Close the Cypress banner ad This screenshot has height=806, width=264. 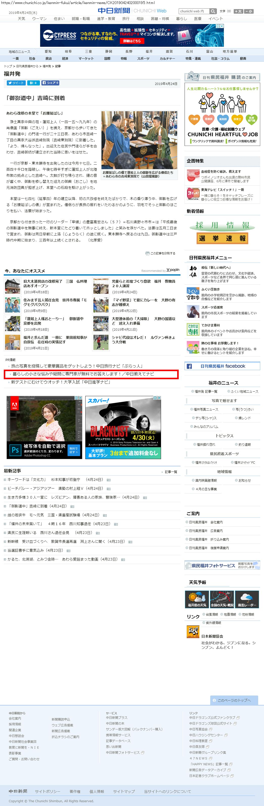222,26
